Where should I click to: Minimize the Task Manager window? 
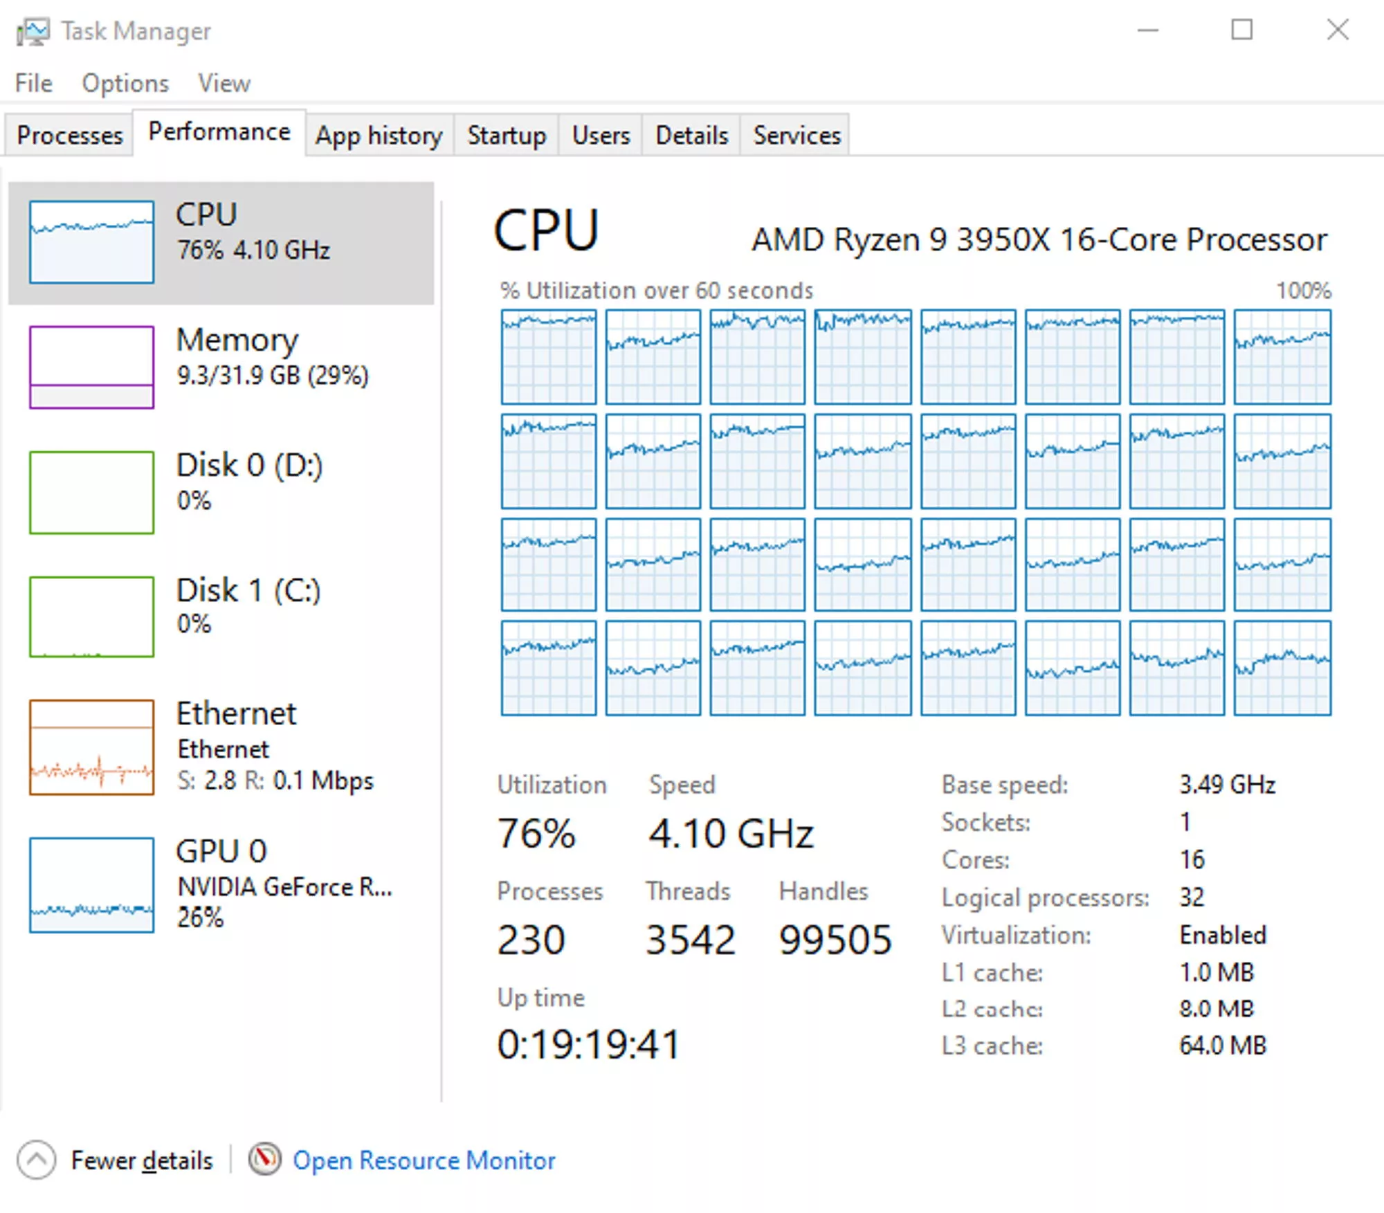(x=1148, y=30)
